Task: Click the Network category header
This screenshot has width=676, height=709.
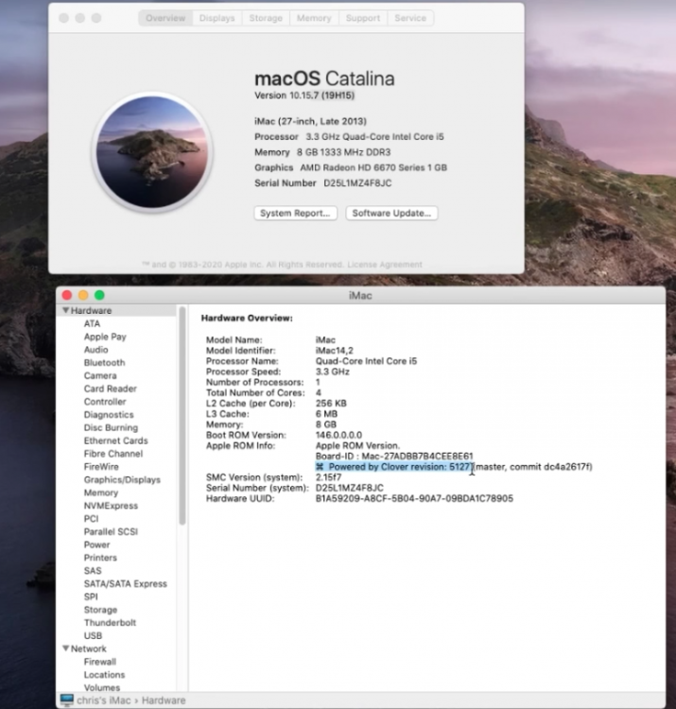Action: click(89, 648)
